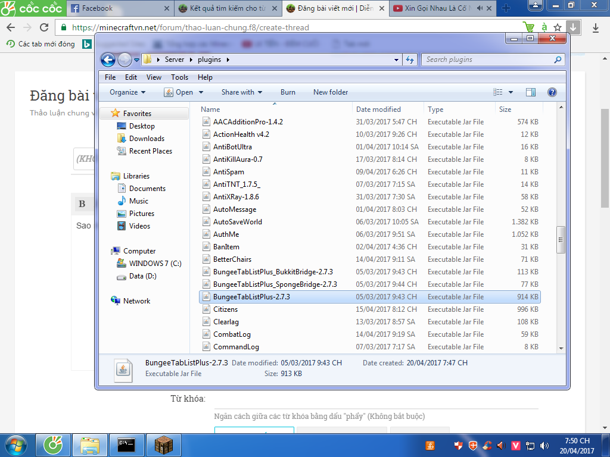Select the Citizens jar file icon
Screen dimensions: 610x457
[x=206, y=309]
